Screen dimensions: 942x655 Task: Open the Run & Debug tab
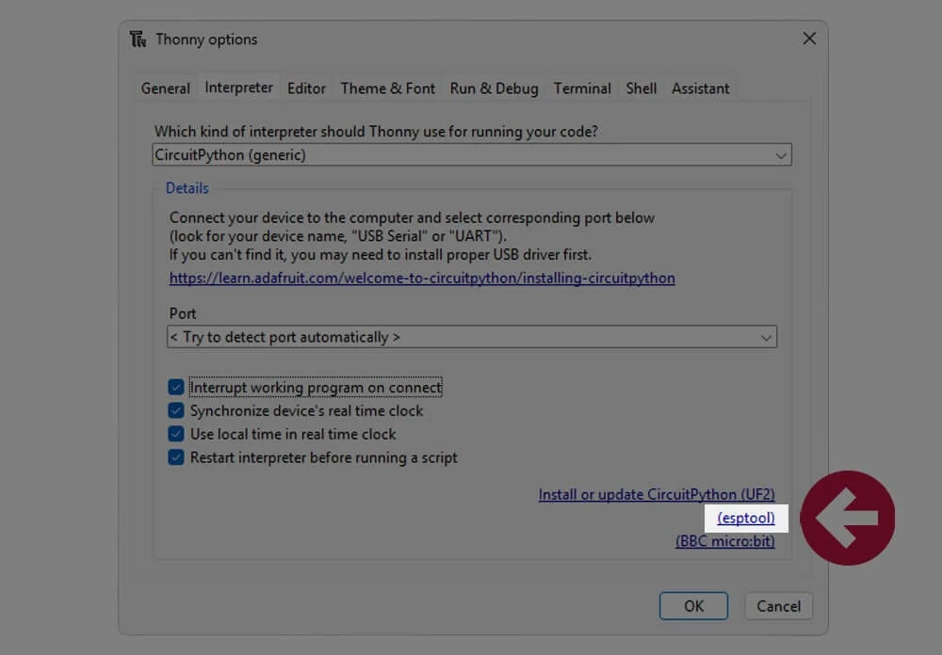point(494,88)
